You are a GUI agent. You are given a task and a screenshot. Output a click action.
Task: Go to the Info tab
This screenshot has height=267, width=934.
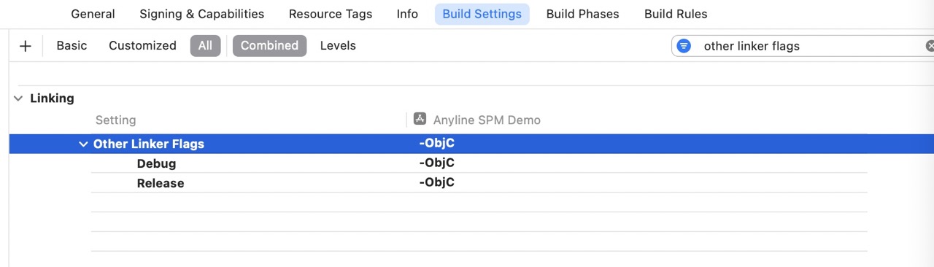(x=407, y=14)
